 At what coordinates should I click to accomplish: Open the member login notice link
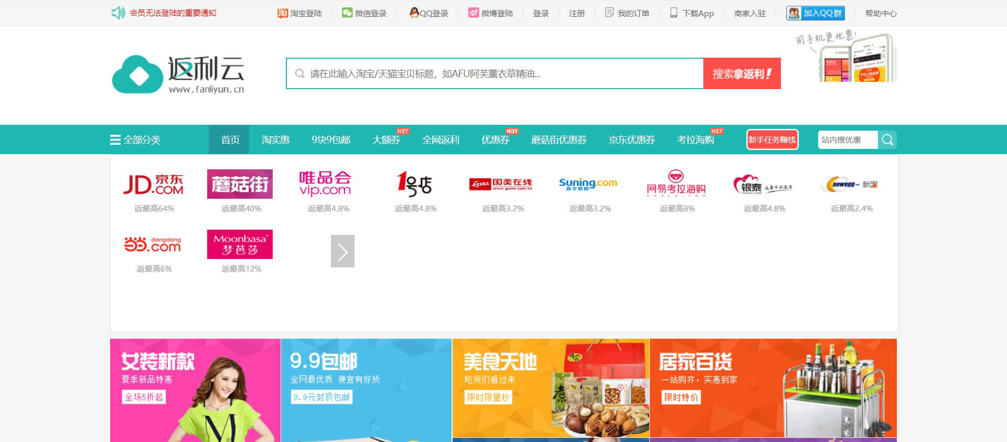click(x=173, y=13)
